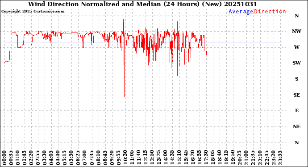
Task: Click the 00:35 time label
Action: (x=11, y=158)
